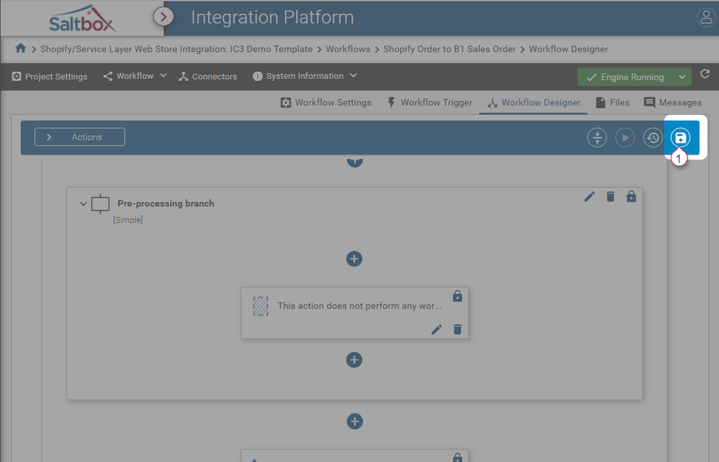Image resolution: width=719 pixels, height=462 pixels.
Task: Click the hatched no-op action icon
Action: point(261,306)
